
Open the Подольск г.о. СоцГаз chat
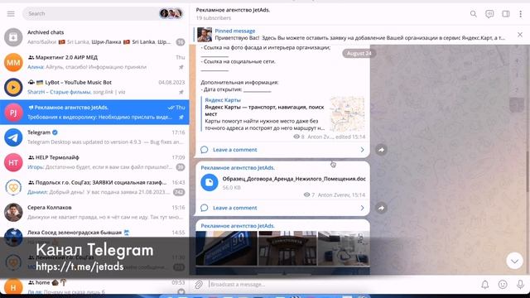(94, 187)
